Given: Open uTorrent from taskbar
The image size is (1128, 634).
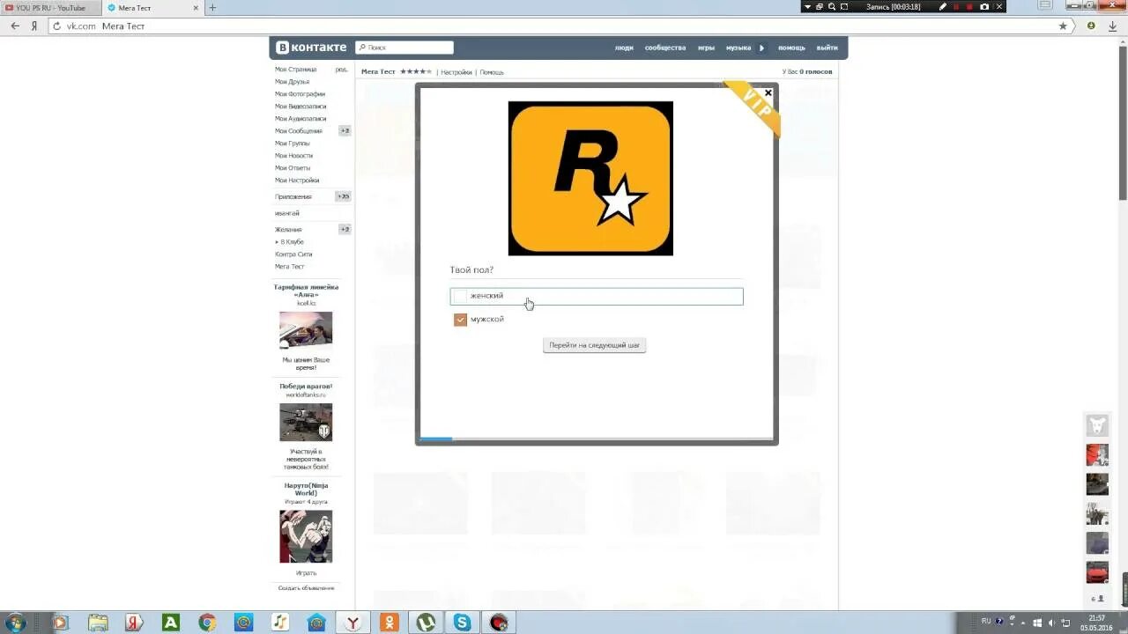Looking at the screenshot, I should 426,623.
